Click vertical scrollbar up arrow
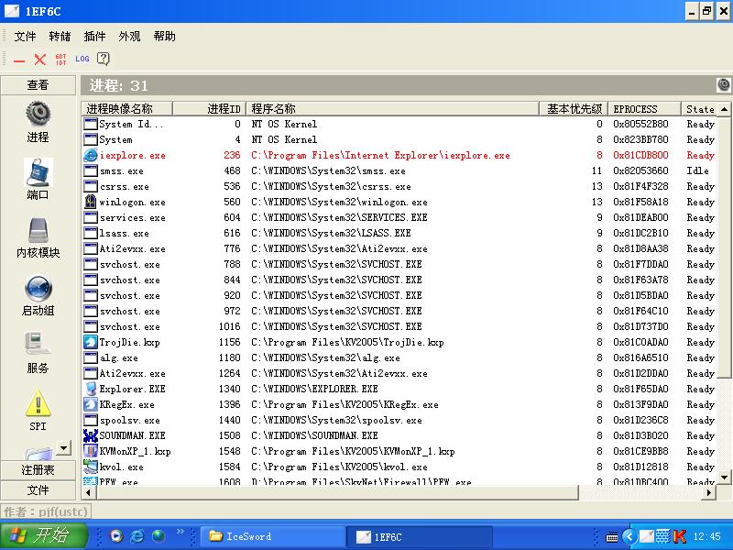 (724, 109)
